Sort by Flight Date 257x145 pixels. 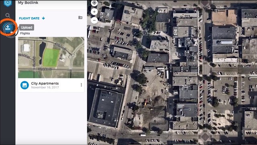(x=29, y=18)
